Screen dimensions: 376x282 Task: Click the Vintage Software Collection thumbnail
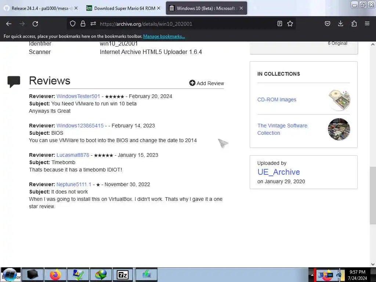(x=339, y=129)
